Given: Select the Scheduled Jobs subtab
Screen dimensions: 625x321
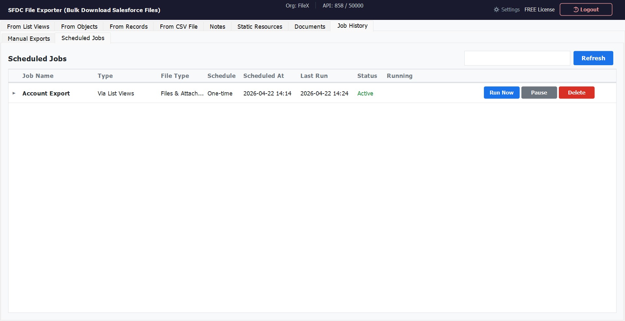Looking at the screenshot, I should point(82,38).
